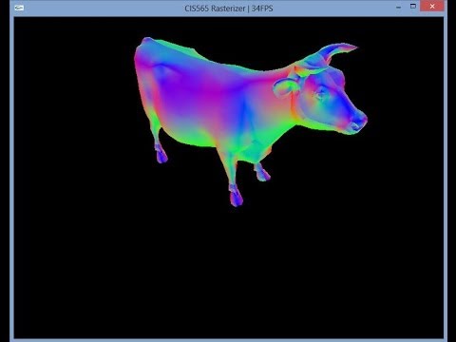Click the rendered cow model in viewport
Viewport: 456px width, 342px height.
click(250, 121)
